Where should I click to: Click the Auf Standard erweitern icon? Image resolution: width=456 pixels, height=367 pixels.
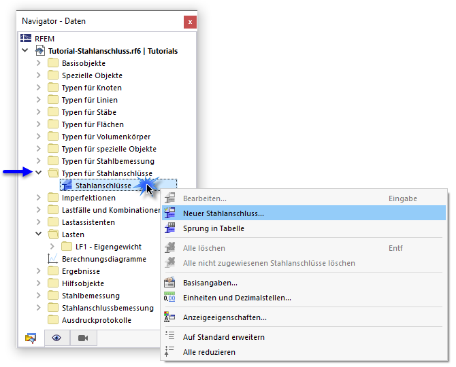pyautogui.click(x=169, y=336)
